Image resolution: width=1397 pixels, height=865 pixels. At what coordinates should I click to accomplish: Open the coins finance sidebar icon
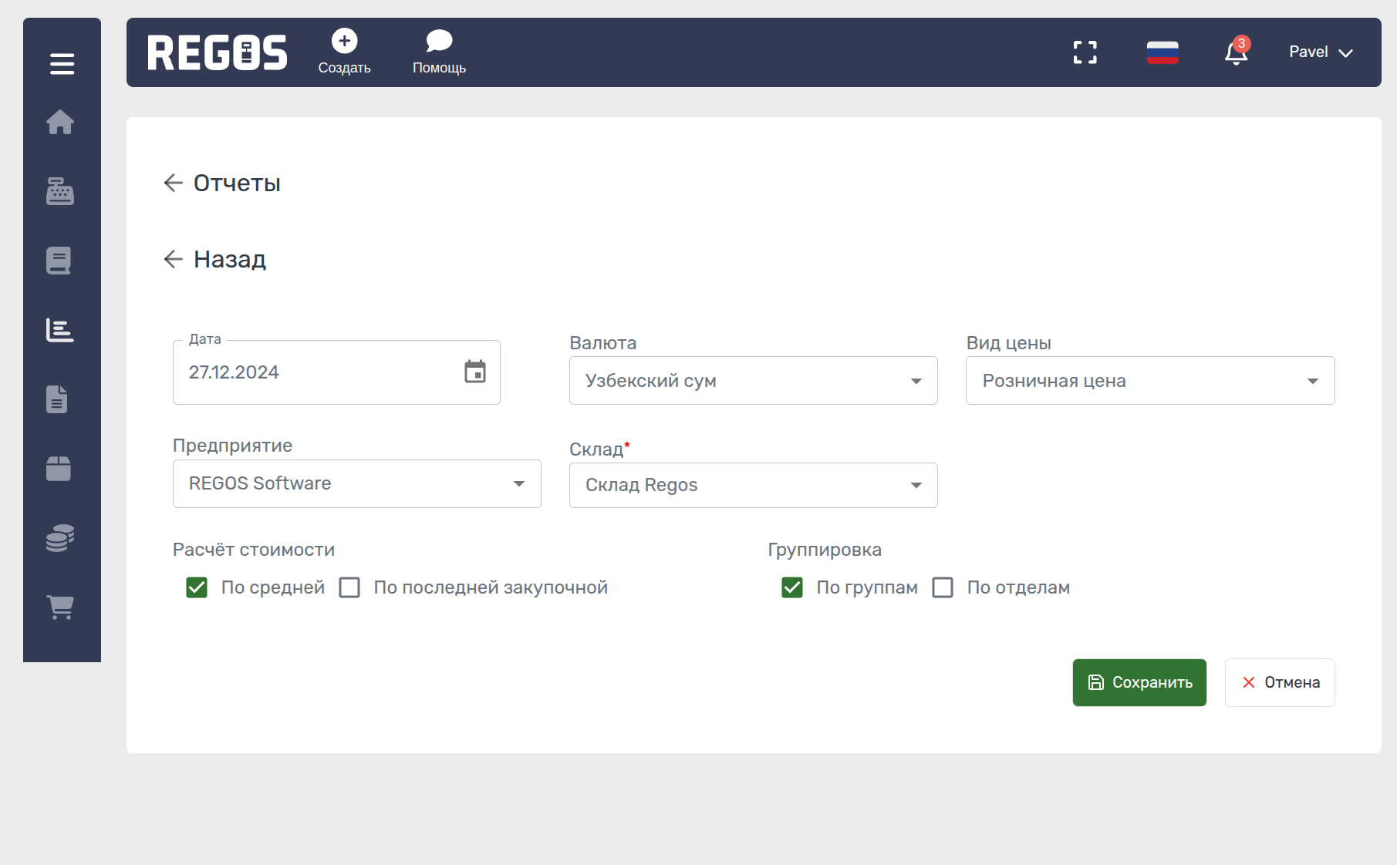[x=60, y=538]
